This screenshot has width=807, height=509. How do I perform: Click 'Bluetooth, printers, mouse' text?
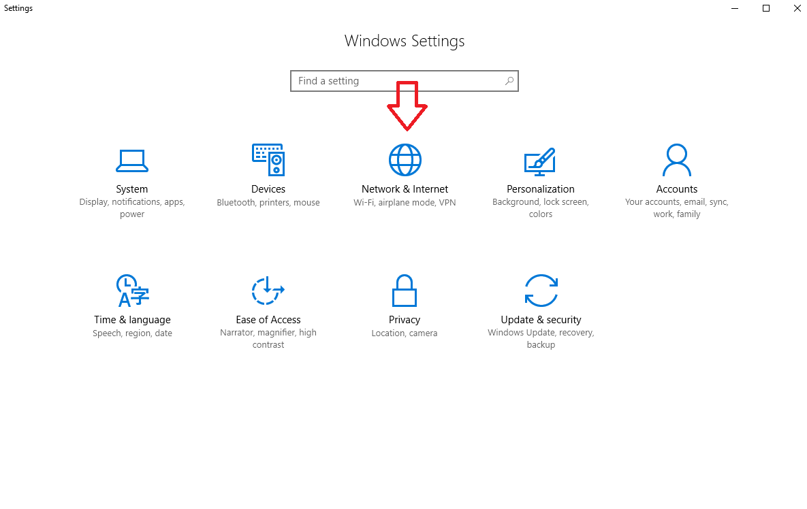click(x=268, y=203)
